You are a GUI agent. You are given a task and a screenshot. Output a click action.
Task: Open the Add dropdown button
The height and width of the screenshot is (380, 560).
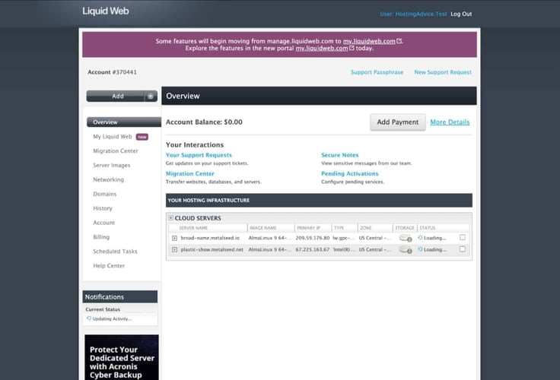[x=122, y=96]
